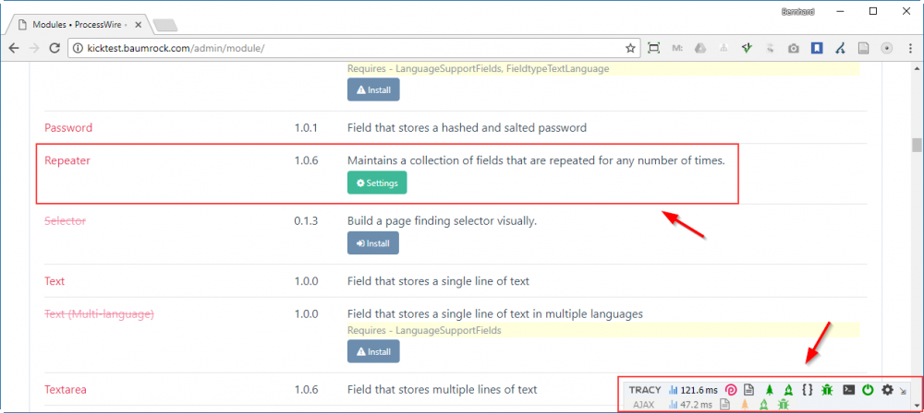The image size is (924, 413).
Task: Click version 1.0.6 in the Repeater row
Action: (x=307, y=160)
